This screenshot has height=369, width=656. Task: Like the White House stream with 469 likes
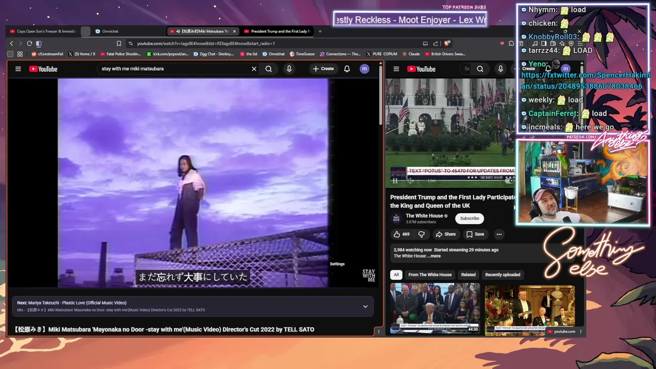(x=401, y=234)
